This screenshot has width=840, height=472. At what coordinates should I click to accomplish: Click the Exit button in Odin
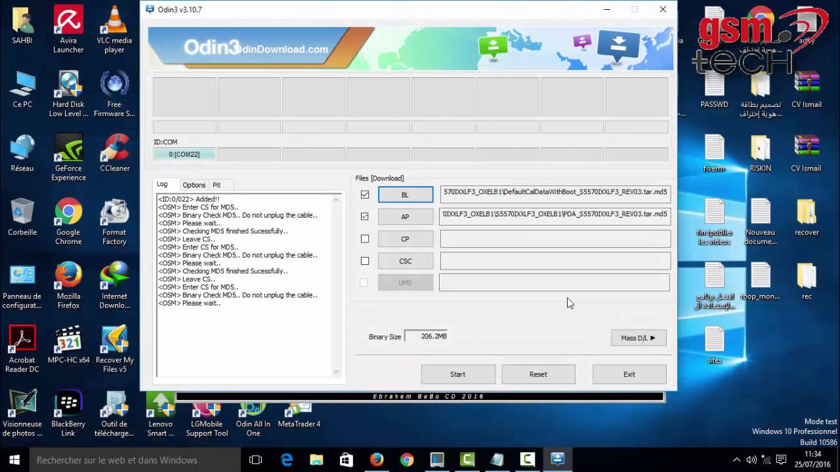tap(629, 374)
